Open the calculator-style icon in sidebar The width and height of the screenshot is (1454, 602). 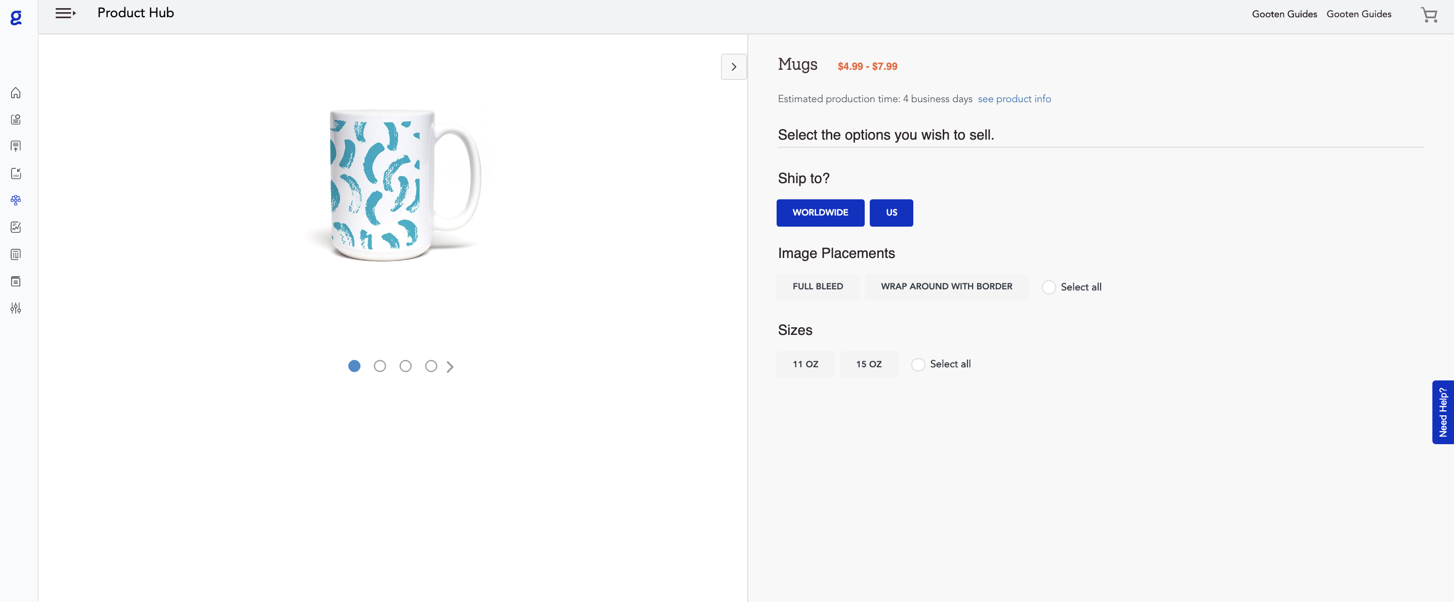[x=16, y=254]
